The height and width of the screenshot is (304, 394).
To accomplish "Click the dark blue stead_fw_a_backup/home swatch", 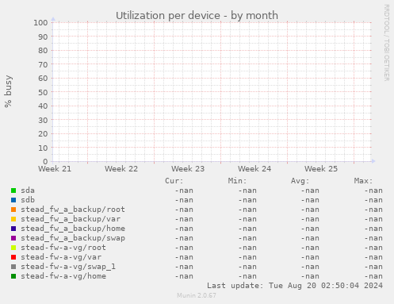I will [13, 229].
